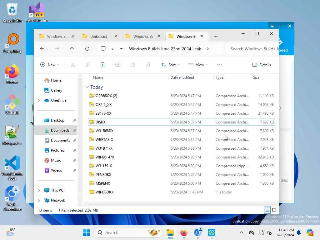Toggle the Details pane

(262, 65)
